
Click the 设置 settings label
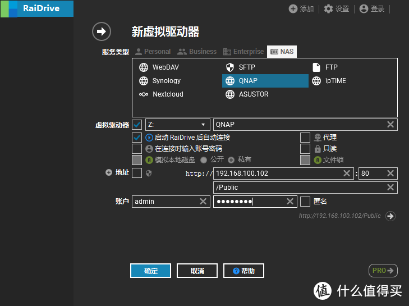(342, 9)
